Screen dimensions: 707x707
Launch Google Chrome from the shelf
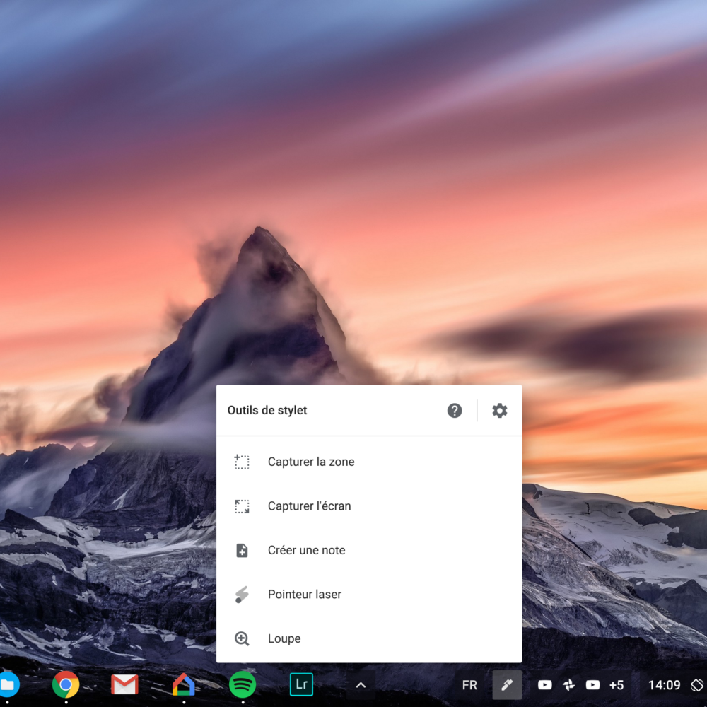click(x=66, y=685)
